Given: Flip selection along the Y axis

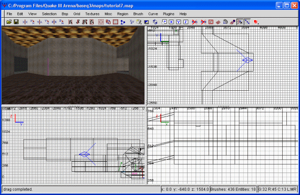Looking at the screenshot, I should pos(39,22).
